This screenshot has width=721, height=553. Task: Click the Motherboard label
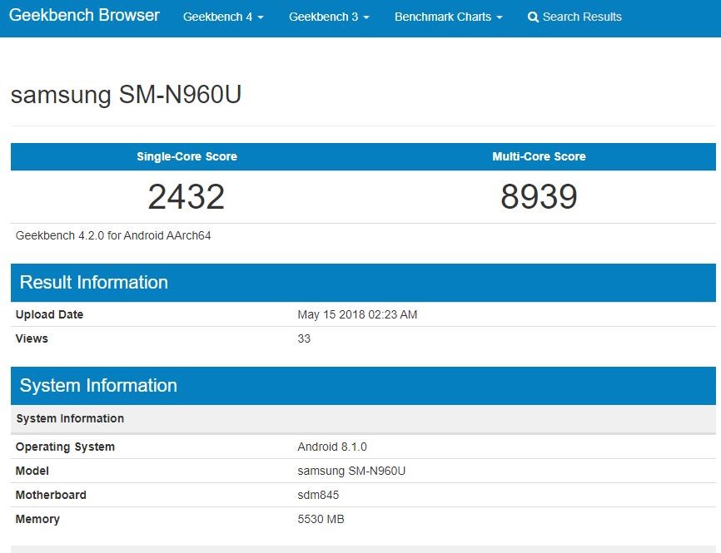point(51,495)
